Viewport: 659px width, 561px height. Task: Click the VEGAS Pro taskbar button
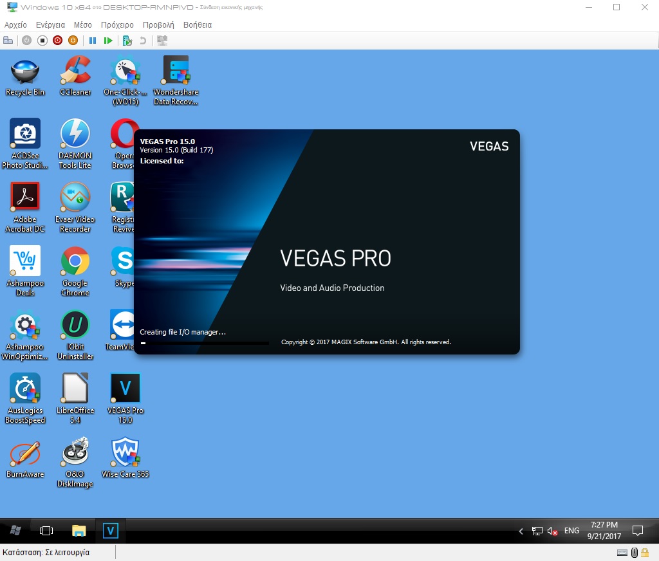coord(111,530)
